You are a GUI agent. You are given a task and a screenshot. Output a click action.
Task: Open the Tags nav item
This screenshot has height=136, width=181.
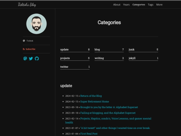pos(150,5)
